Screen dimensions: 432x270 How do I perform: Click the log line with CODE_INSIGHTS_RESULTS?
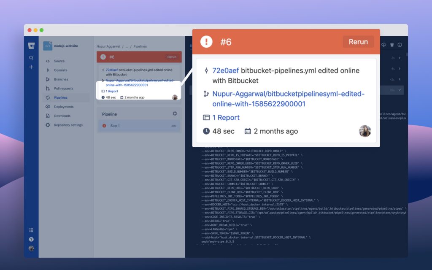[x=231, y=217]
